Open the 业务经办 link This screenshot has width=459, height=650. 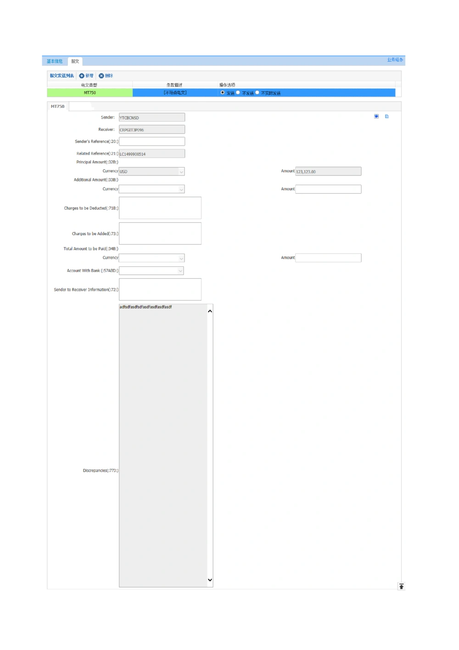pyautogui.click(x=394, y=60)
